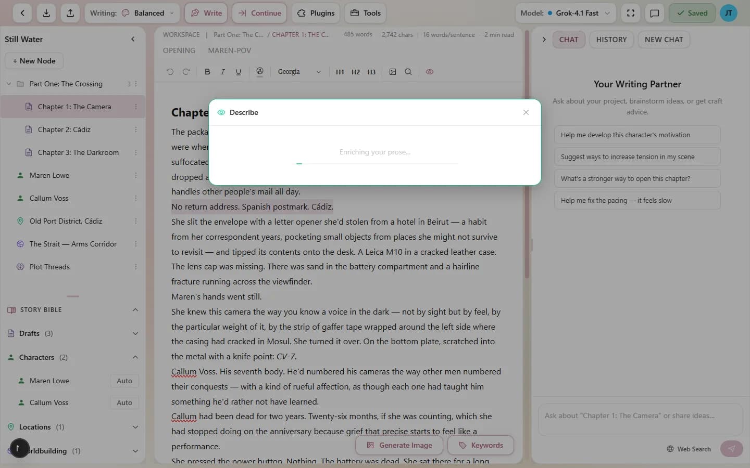Open the Tools menu

tap(365, 13)
